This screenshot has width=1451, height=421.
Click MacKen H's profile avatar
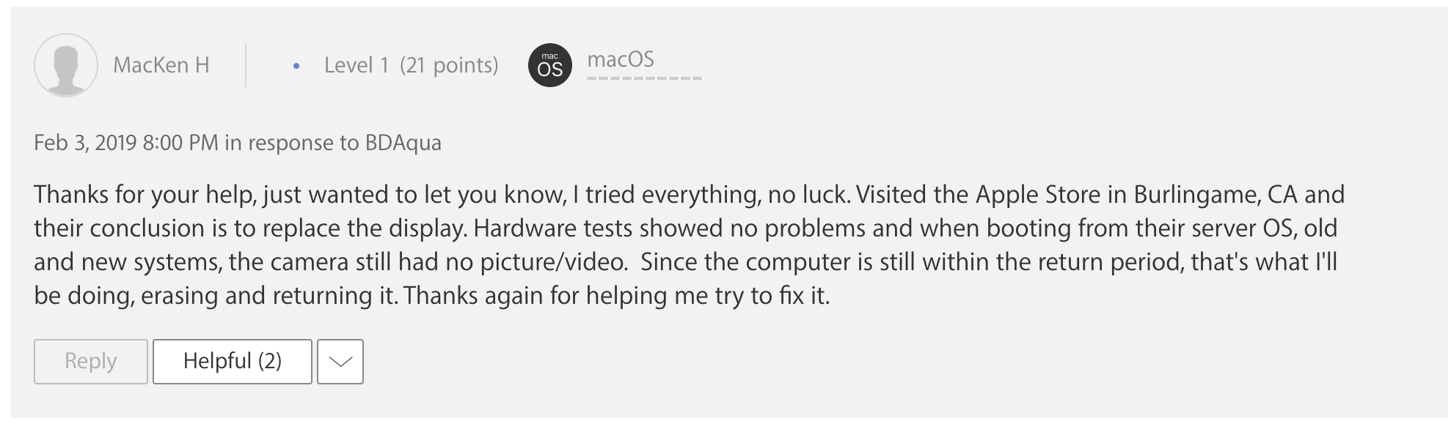point(66,65)
